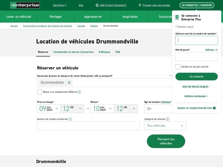Open the Louer un véhicule menu
This screenshot has height=167, width=223.
point(19,17)
